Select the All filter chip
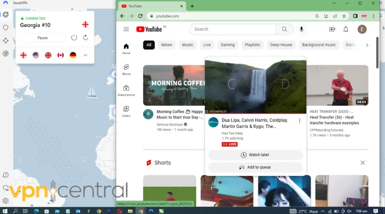The image size is (385, 214). (x=149, y=45)
